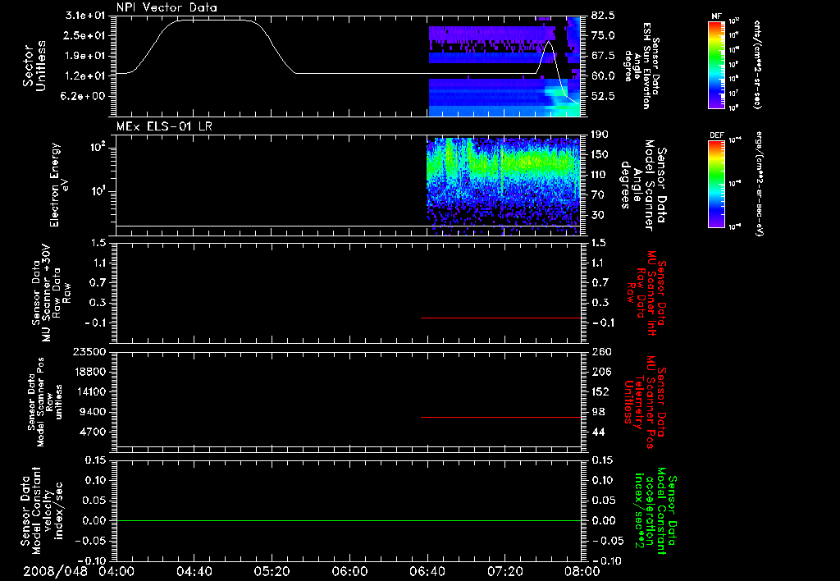
Task: Click the 06:40 time axis label
Action: point(427,571)
